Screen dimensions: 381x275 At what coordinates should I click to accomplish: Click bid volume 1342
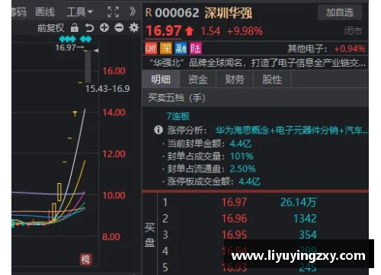tap(305, 219)
